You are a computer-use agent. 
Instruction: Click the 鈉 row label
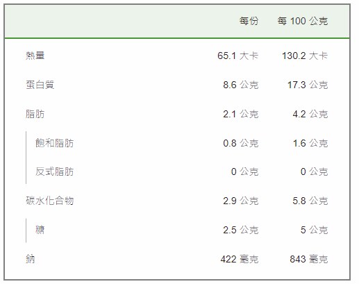click(x=31, y=259)
